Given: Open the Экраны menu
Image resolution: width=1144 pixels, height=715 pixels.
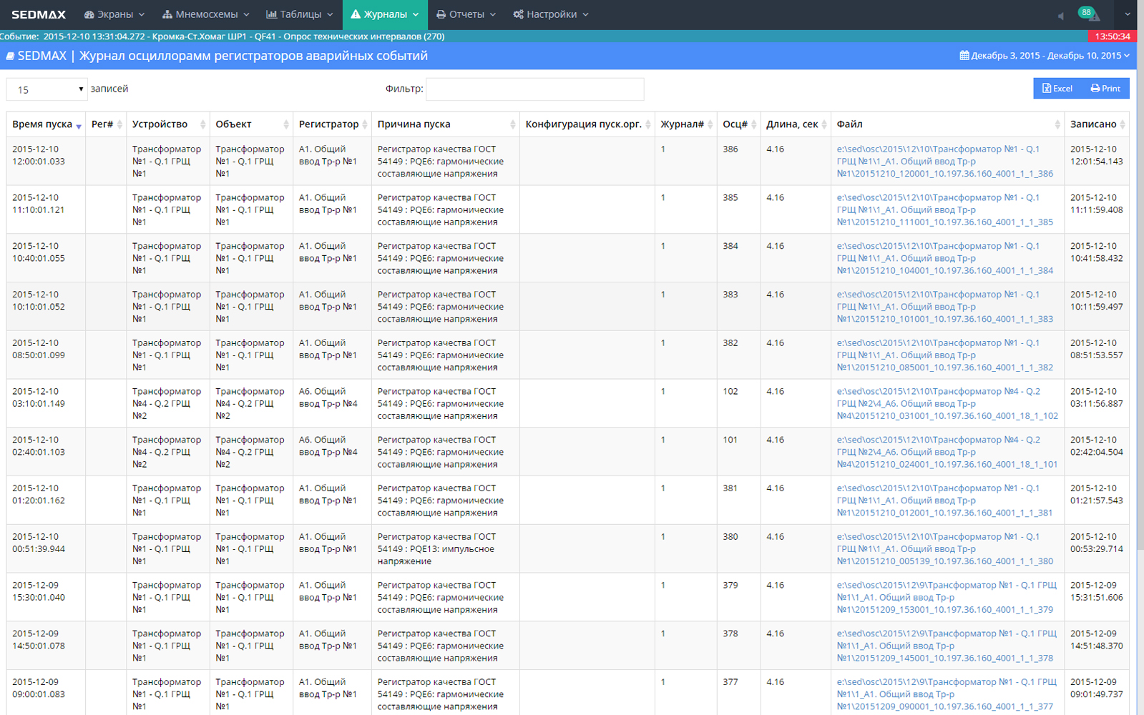Looking at the screenshot, I should coord(114,14).
